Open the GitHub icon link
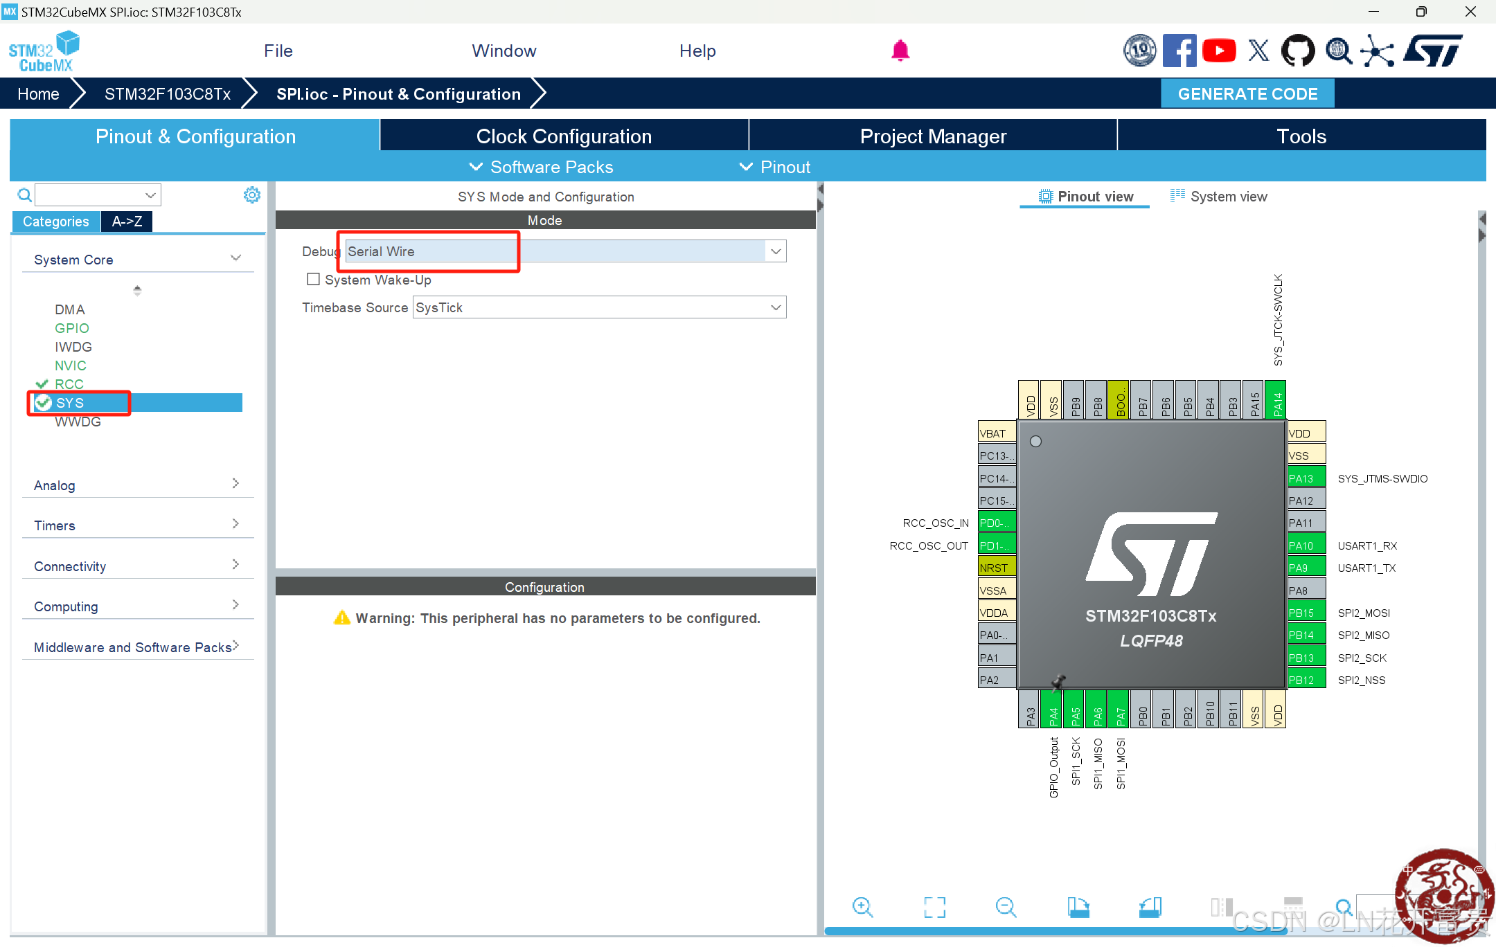The width and height of the screenshot is (1496, 947). [1297, 51]
